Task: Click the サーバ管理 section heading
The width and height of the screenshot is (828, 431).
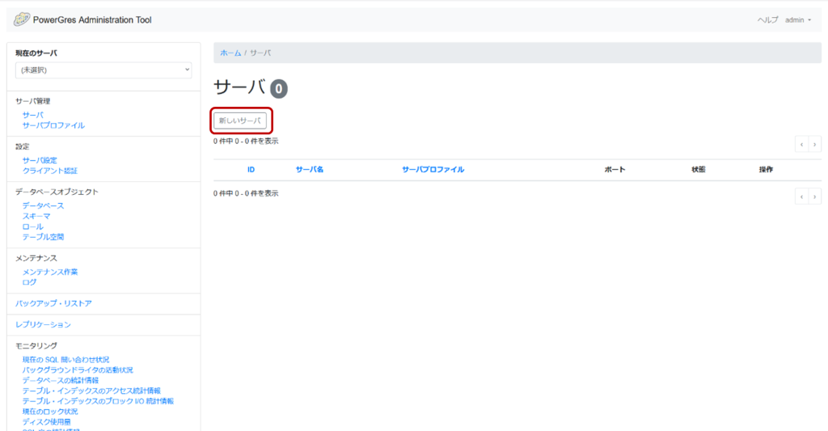Action: (32, 101)
